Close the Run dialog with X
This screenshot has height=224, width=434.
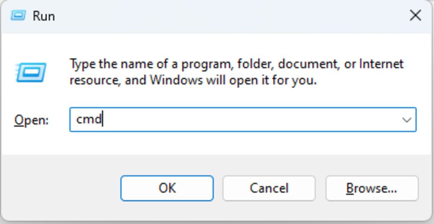(415, 16)
